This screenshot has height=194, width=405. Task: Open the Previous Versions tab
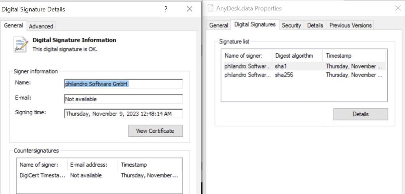tap(350, 25)
